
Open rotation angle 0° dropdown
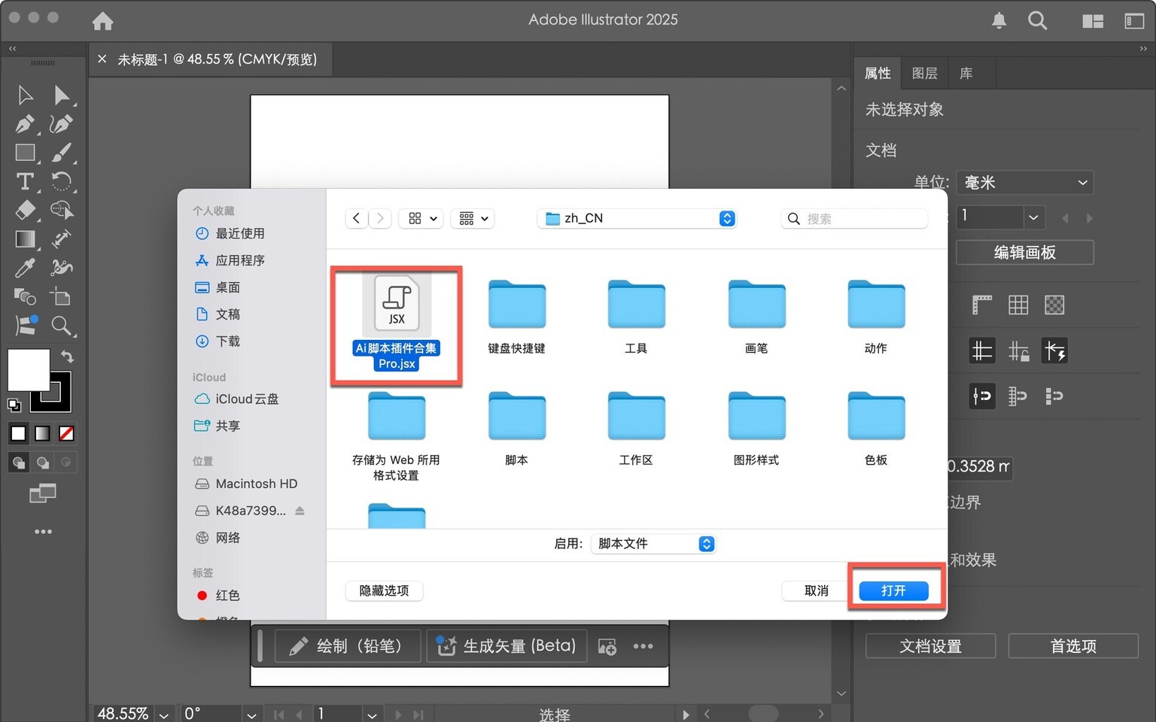pyautogui.click(x=251, y=714)
